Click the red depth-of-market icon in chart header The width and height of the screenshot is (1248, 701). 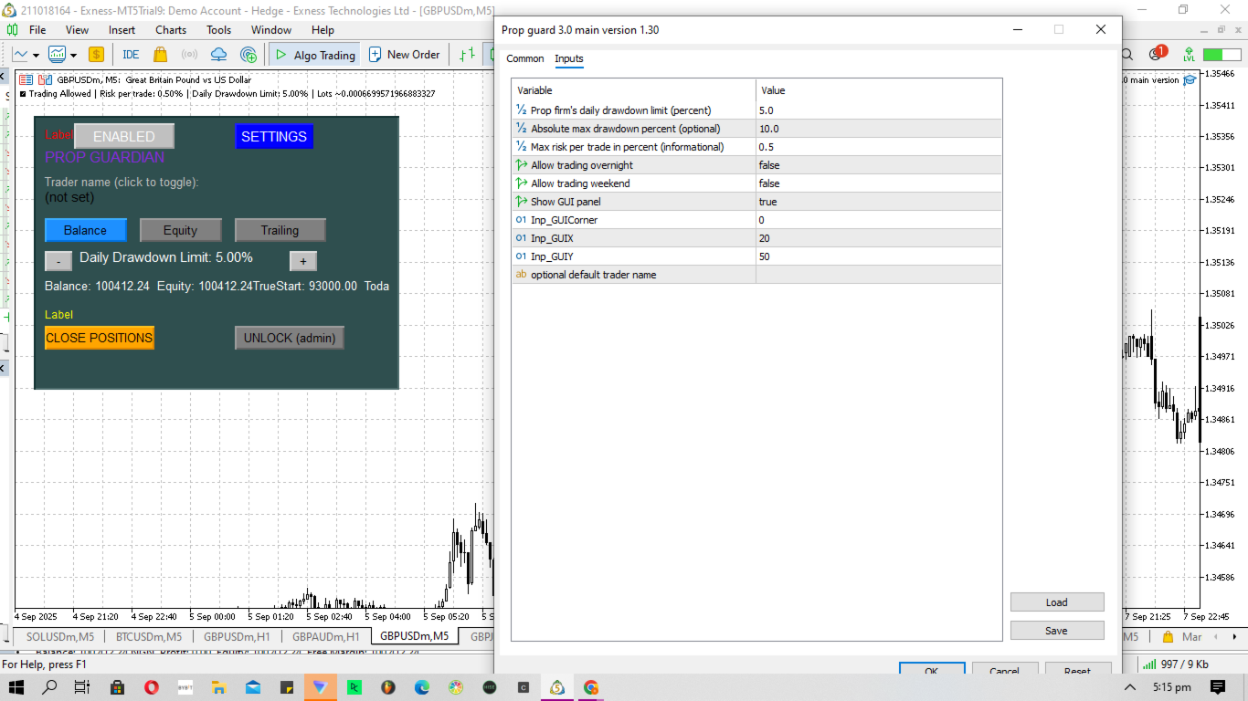(x=26, y=79)
